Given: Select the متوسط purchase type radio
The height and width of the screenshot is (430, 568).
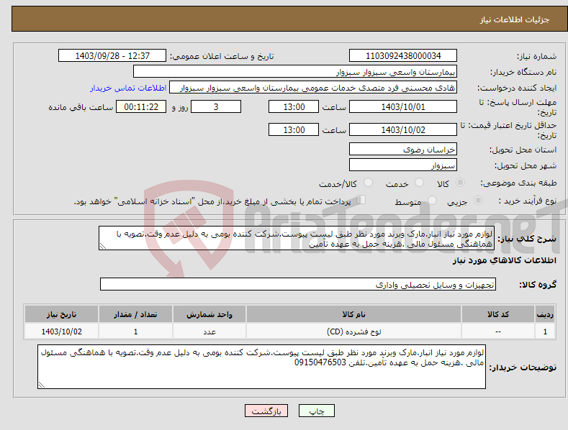Looking at the screenshot, I should click(432, 200).
